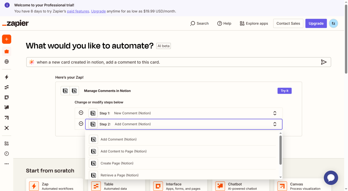Select Add Content to Page (Notion) option
Image resolution: width=348 pixels, height=191 pixels.
click(182, 151)
